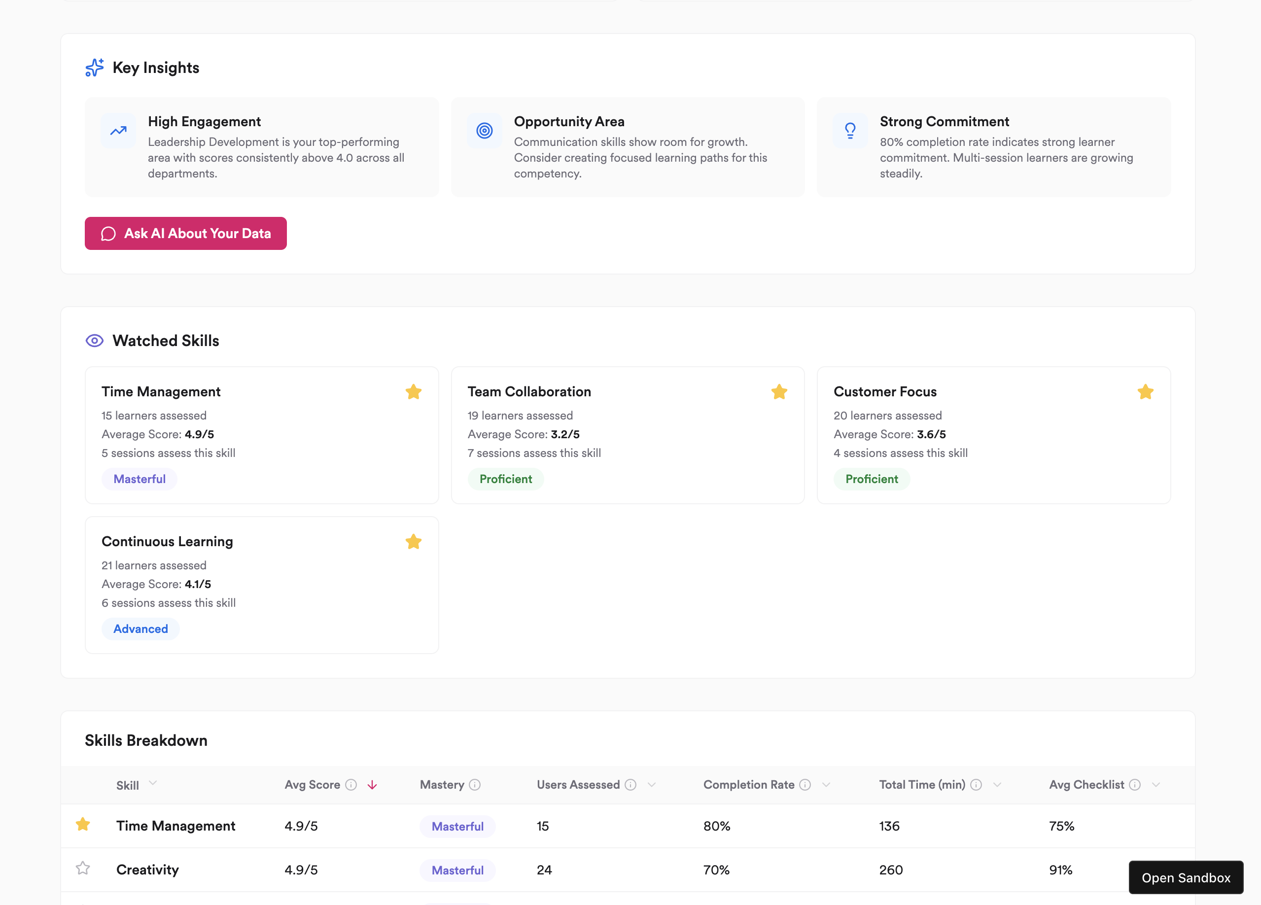Click the Strong Commitment lightbulb icon
1261x905 pixels.
point(850,131)
